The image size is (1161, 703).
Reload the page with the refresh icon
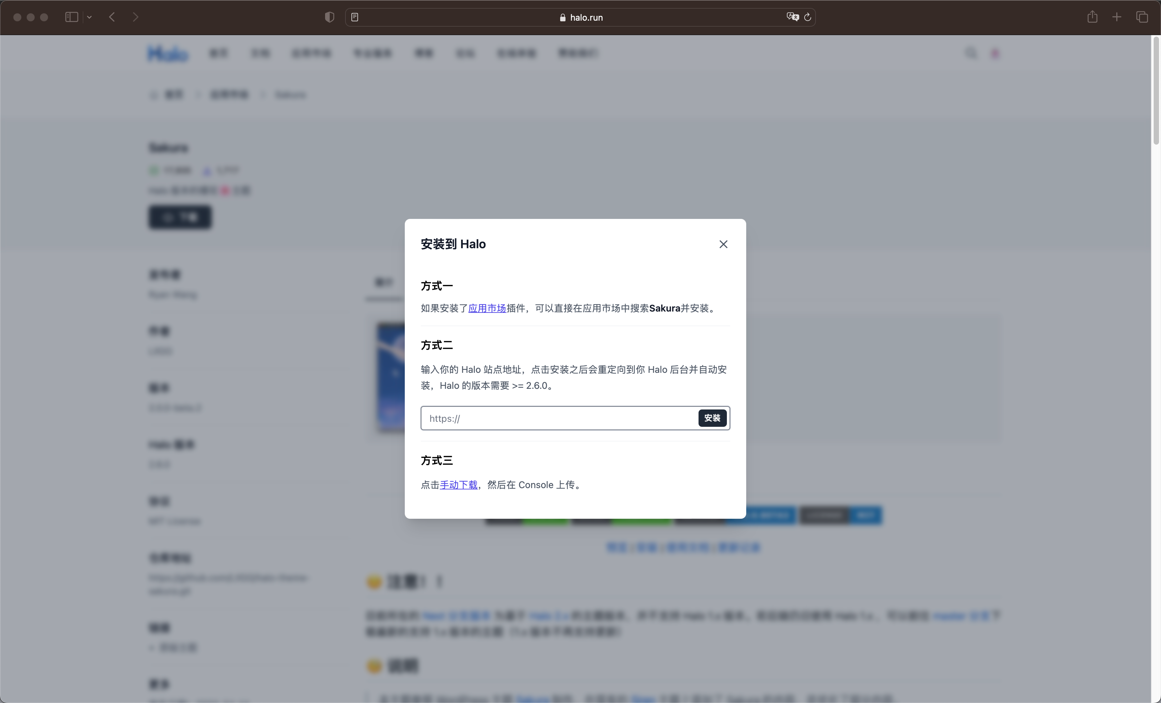(x=808, y=17)
